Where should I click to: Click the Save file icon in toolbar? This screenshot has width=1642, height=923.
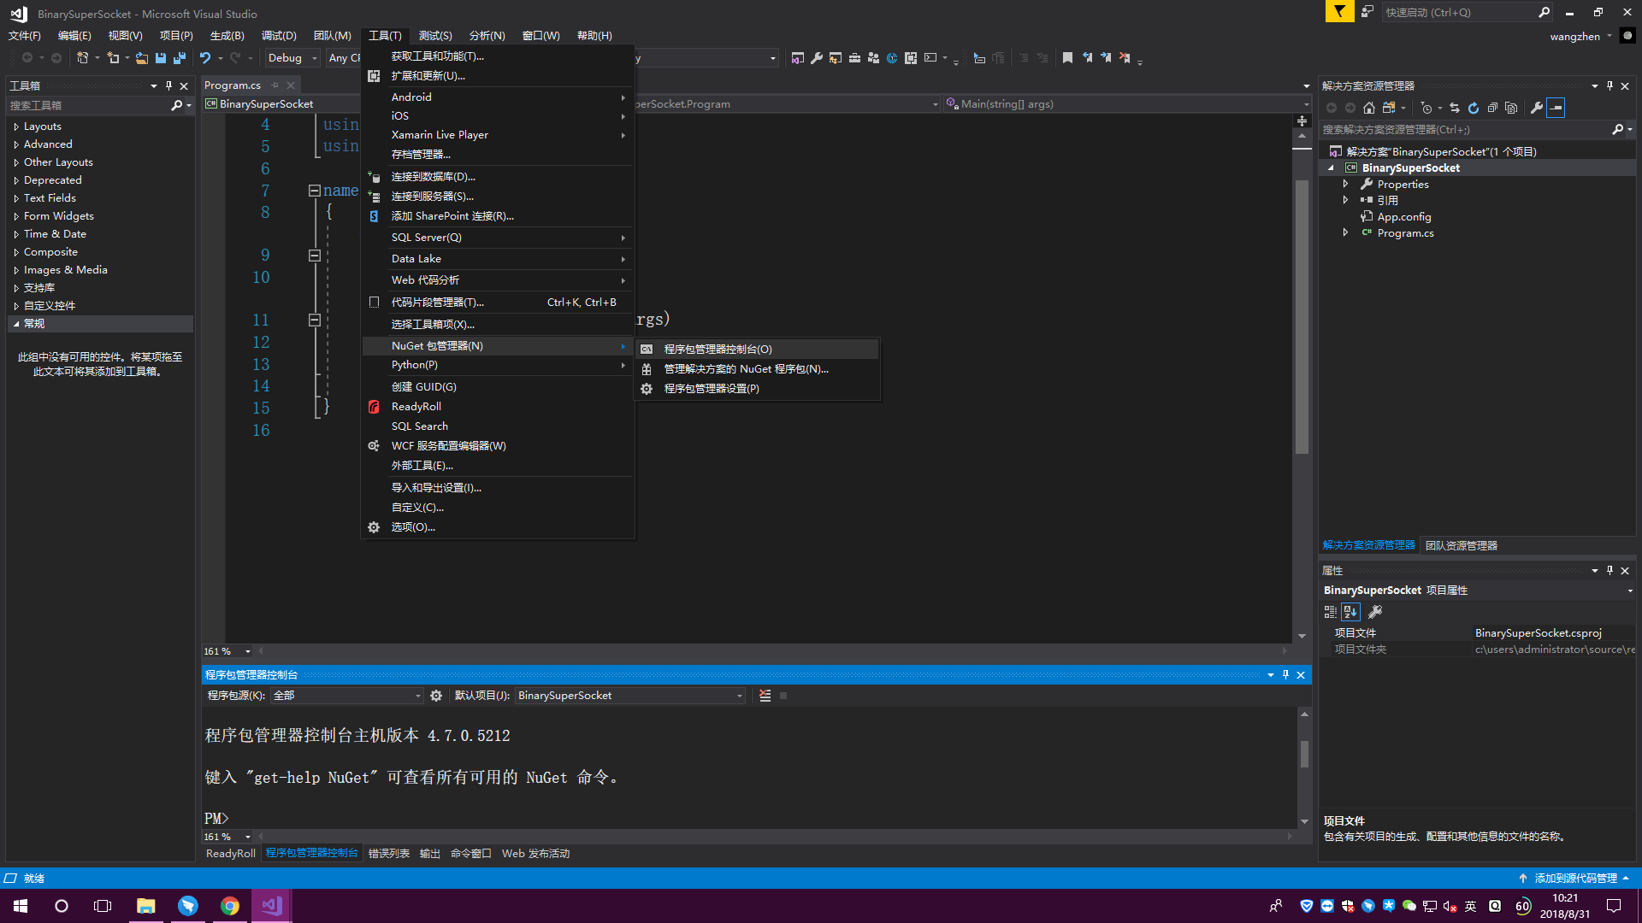tap(161, 58)
